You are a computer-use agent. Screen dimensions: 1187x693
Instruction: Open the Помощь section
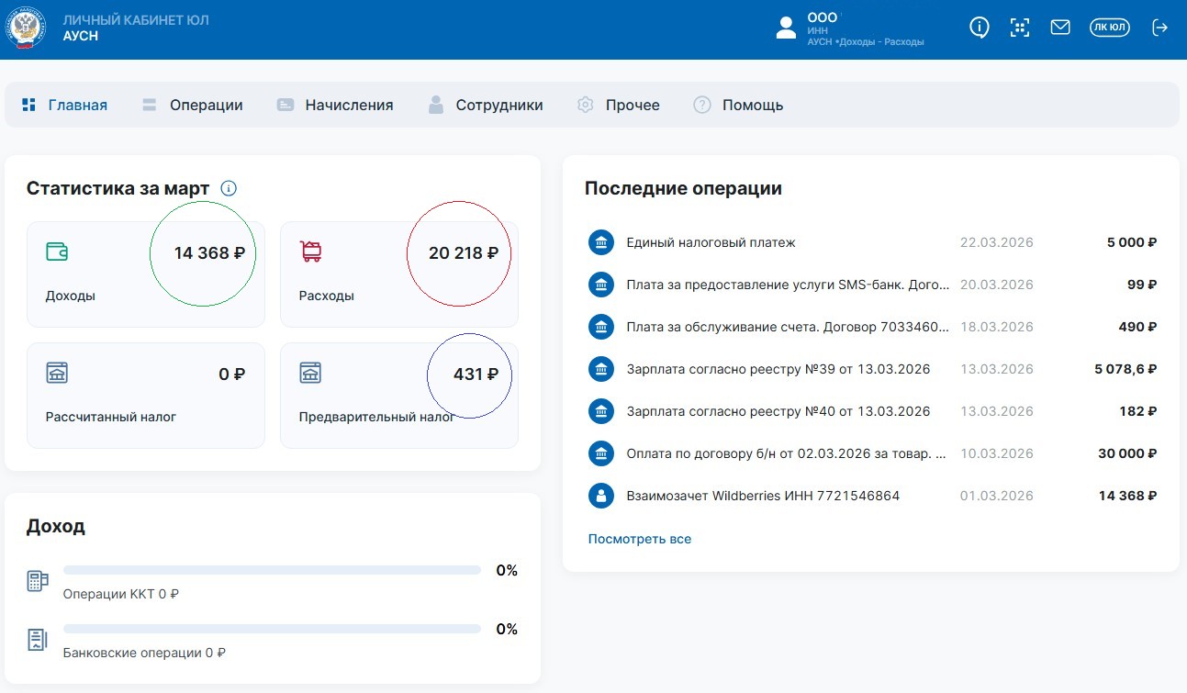[738, 105]
